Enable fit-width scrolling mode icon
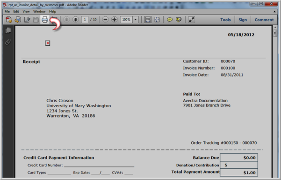 click(148, 20)
